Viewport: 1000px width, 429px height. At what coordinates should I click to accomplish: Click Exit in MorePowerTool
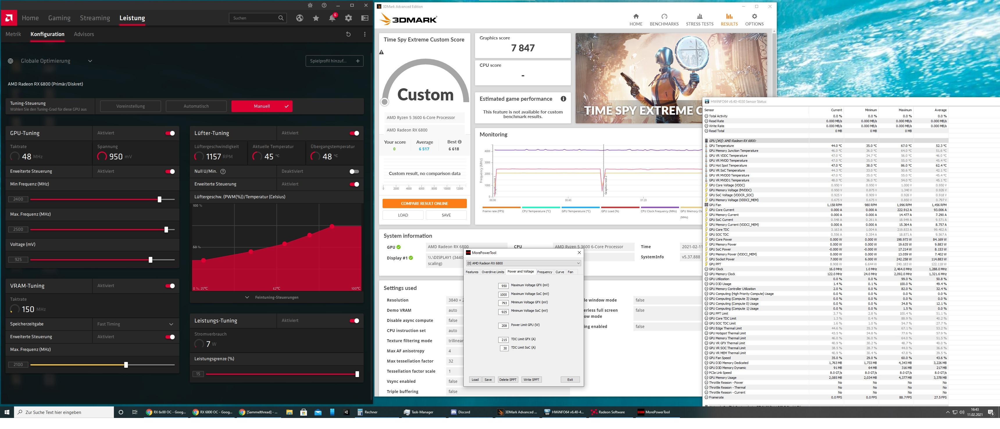point(570,379)
